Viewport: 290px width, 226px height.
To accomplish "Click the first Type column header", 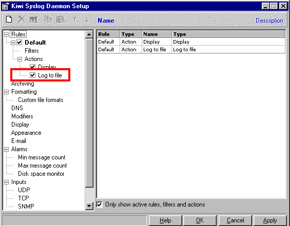I will (131, 34).
